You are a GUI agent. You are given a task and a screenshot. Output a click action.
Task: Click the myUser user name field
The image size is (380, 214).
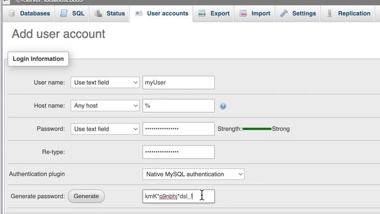179,83
